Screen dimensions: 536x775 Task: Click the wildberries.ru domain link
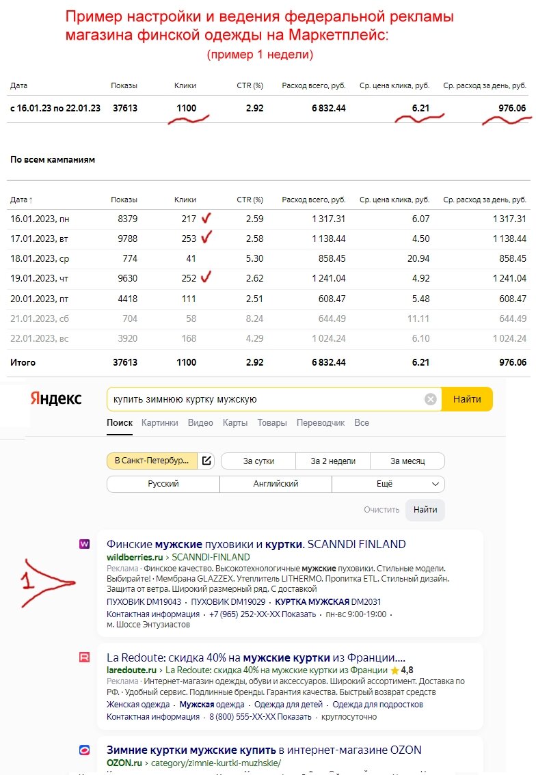click(x=135, y=557)
